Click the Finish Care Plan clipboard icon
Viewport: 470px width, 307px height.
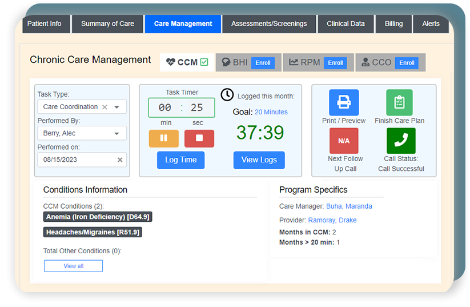(x=399, y=102)
